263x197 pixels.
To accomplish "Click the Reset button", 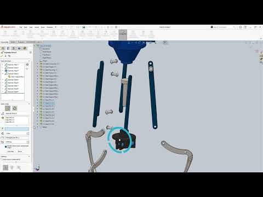I will tap(20, 152).
